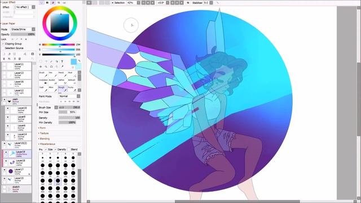Delete the selected layer with trash icon
The height and width of the screenshot is (203, 361).
tap(20, 59)
